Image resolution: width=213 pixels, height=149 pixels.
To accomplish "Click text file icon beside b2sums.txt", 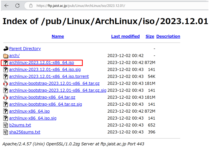I will pos(6,125).
